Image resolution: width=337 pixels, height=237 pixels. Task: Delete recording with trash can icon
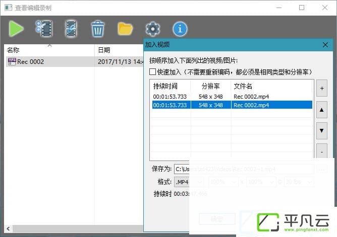coord(97,29)
